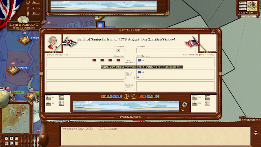Click the British leader marker in the 3200 Men bar
The width and height of the screenshot is (261, 147).
pyautogui.click(x=118, y=51)
